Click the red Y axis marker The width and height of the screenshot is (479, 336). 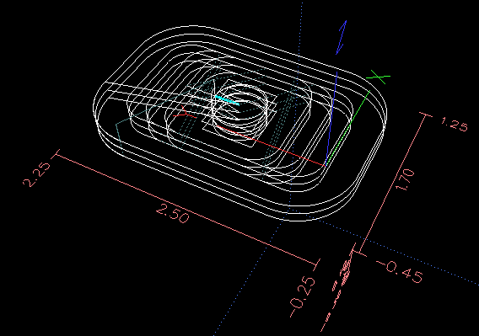tap(185, 112)
